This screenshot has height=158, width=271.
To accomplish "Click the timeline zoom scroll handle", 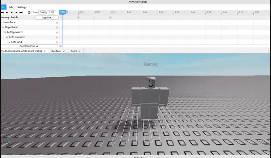I will [61, 46].
